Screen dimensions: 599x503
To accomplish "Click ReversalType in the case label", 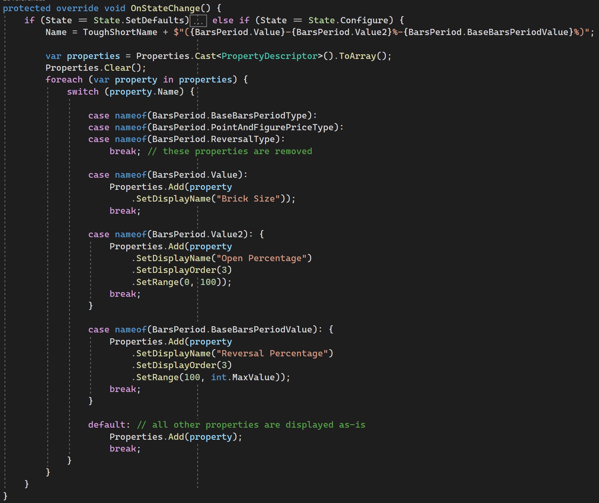I will [x=243, y=139].
